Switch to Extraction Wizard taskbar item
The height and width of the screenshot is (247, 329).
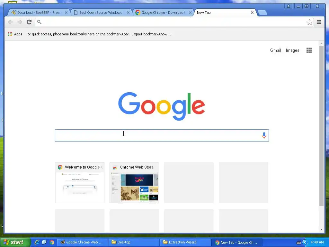coord(185,242)
